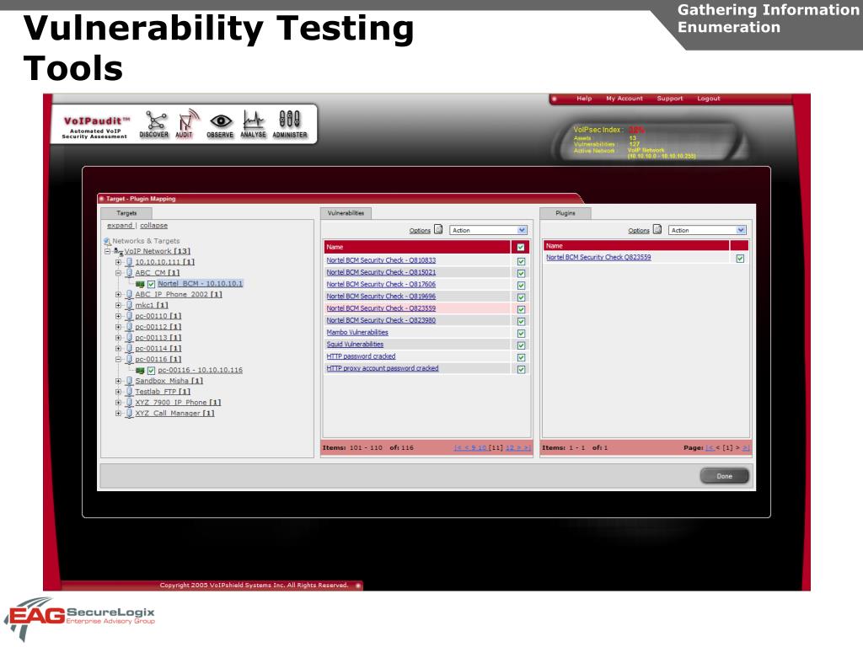This screenshot has height=647, width=863.
Task: Go to page 12 in Vulnerabilities pager
Action: (510, 448)
